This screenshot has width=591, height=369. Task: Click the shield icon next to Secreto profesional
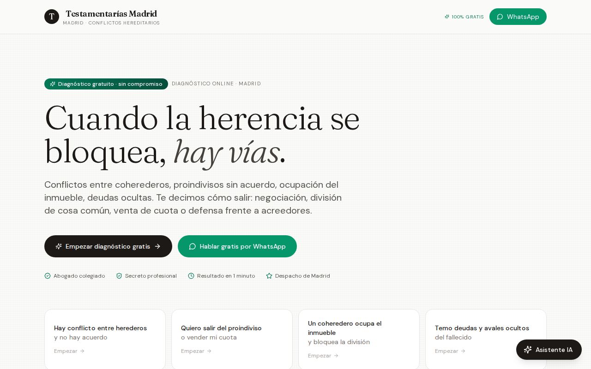click(119, 276)
